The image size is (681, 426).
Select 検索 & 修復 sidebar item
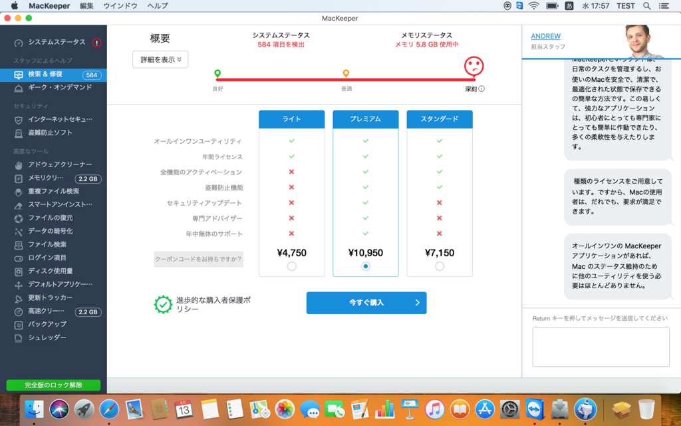[53, 75]
